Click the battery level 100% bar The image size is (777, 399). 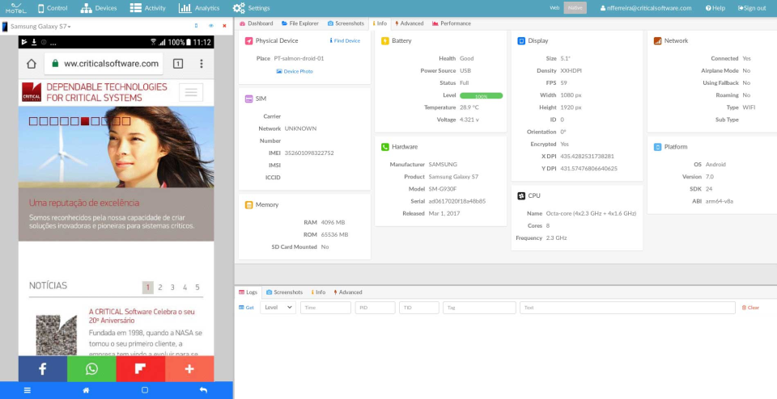pyautogui.click(x=481, y=95)
